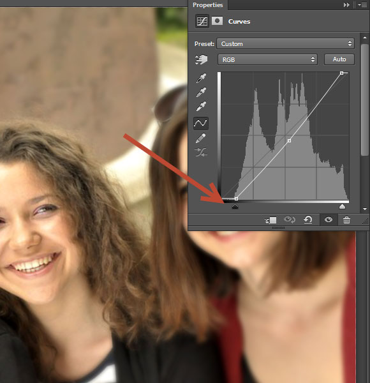This screenshot has height=383, width=370.
Task: Select the pencil draw curve tool
Action: point(201,139)
